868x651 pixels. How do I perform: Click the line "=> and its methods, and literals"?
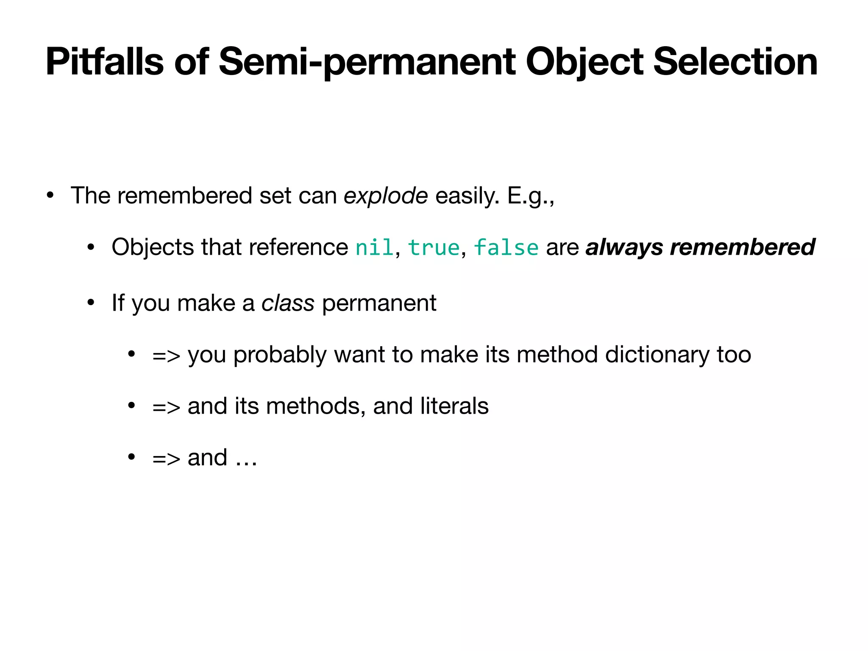click(x=320, y=406)
